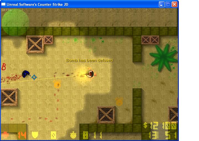Click the health cross icon in HUD

pos(5,135)
